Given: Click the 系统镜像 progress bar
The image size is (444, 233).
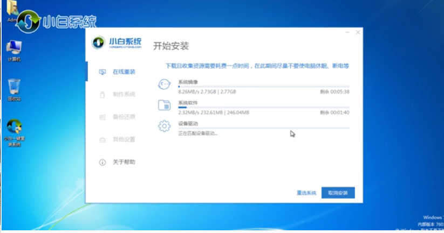Looking at the screenshot, I should [263, 87].
